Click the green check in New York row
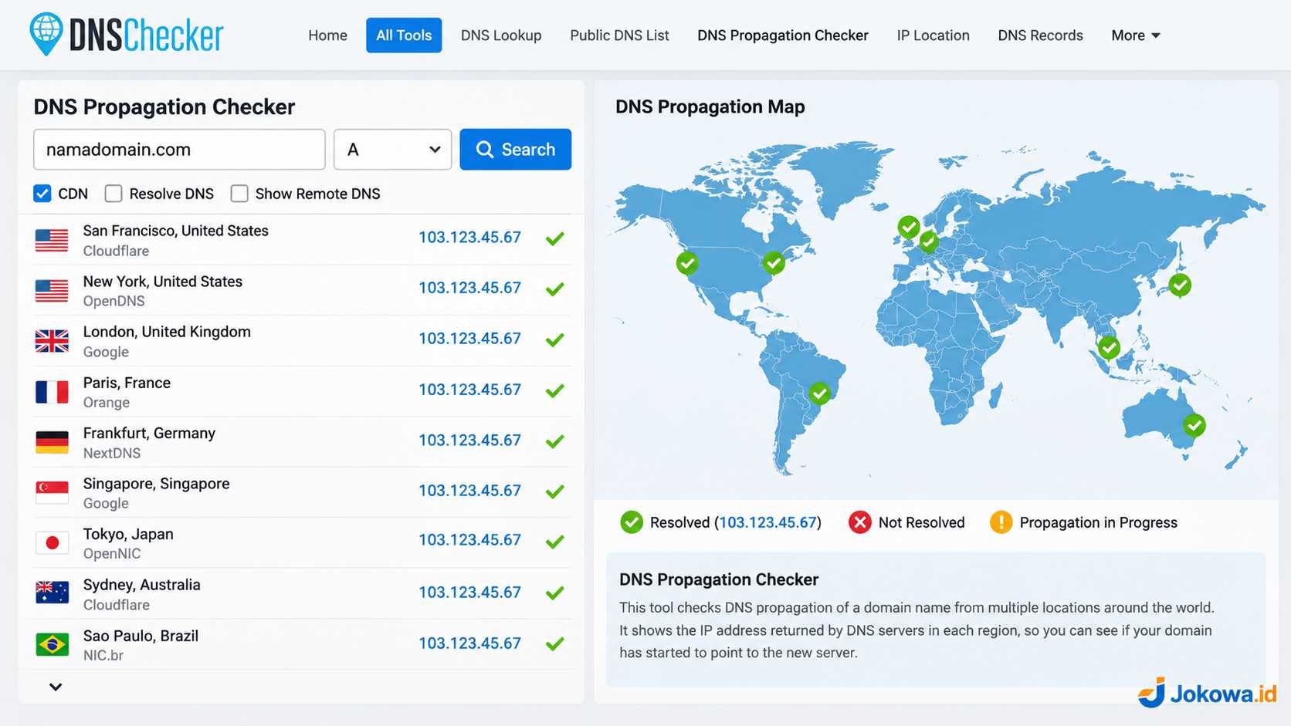The image size is (1291, 726). (x=554, y=289)
